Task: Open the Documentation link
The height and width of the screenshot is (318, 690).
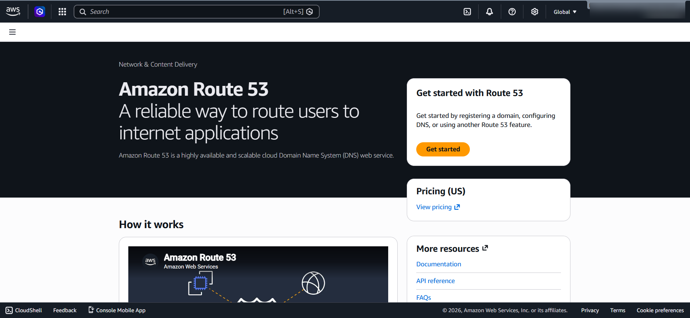Action: tap(438, 264)
